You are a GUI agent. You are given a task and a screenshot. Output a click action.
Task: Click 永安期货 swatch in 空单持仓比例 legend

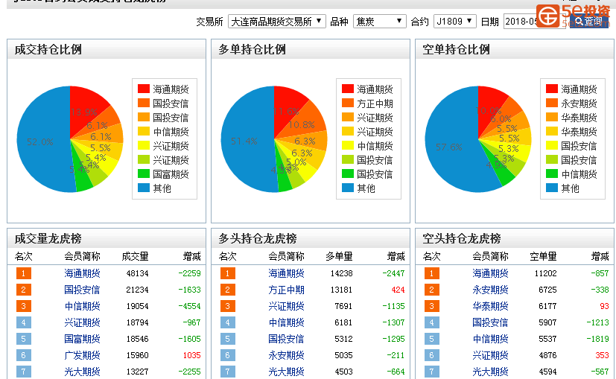552,103
